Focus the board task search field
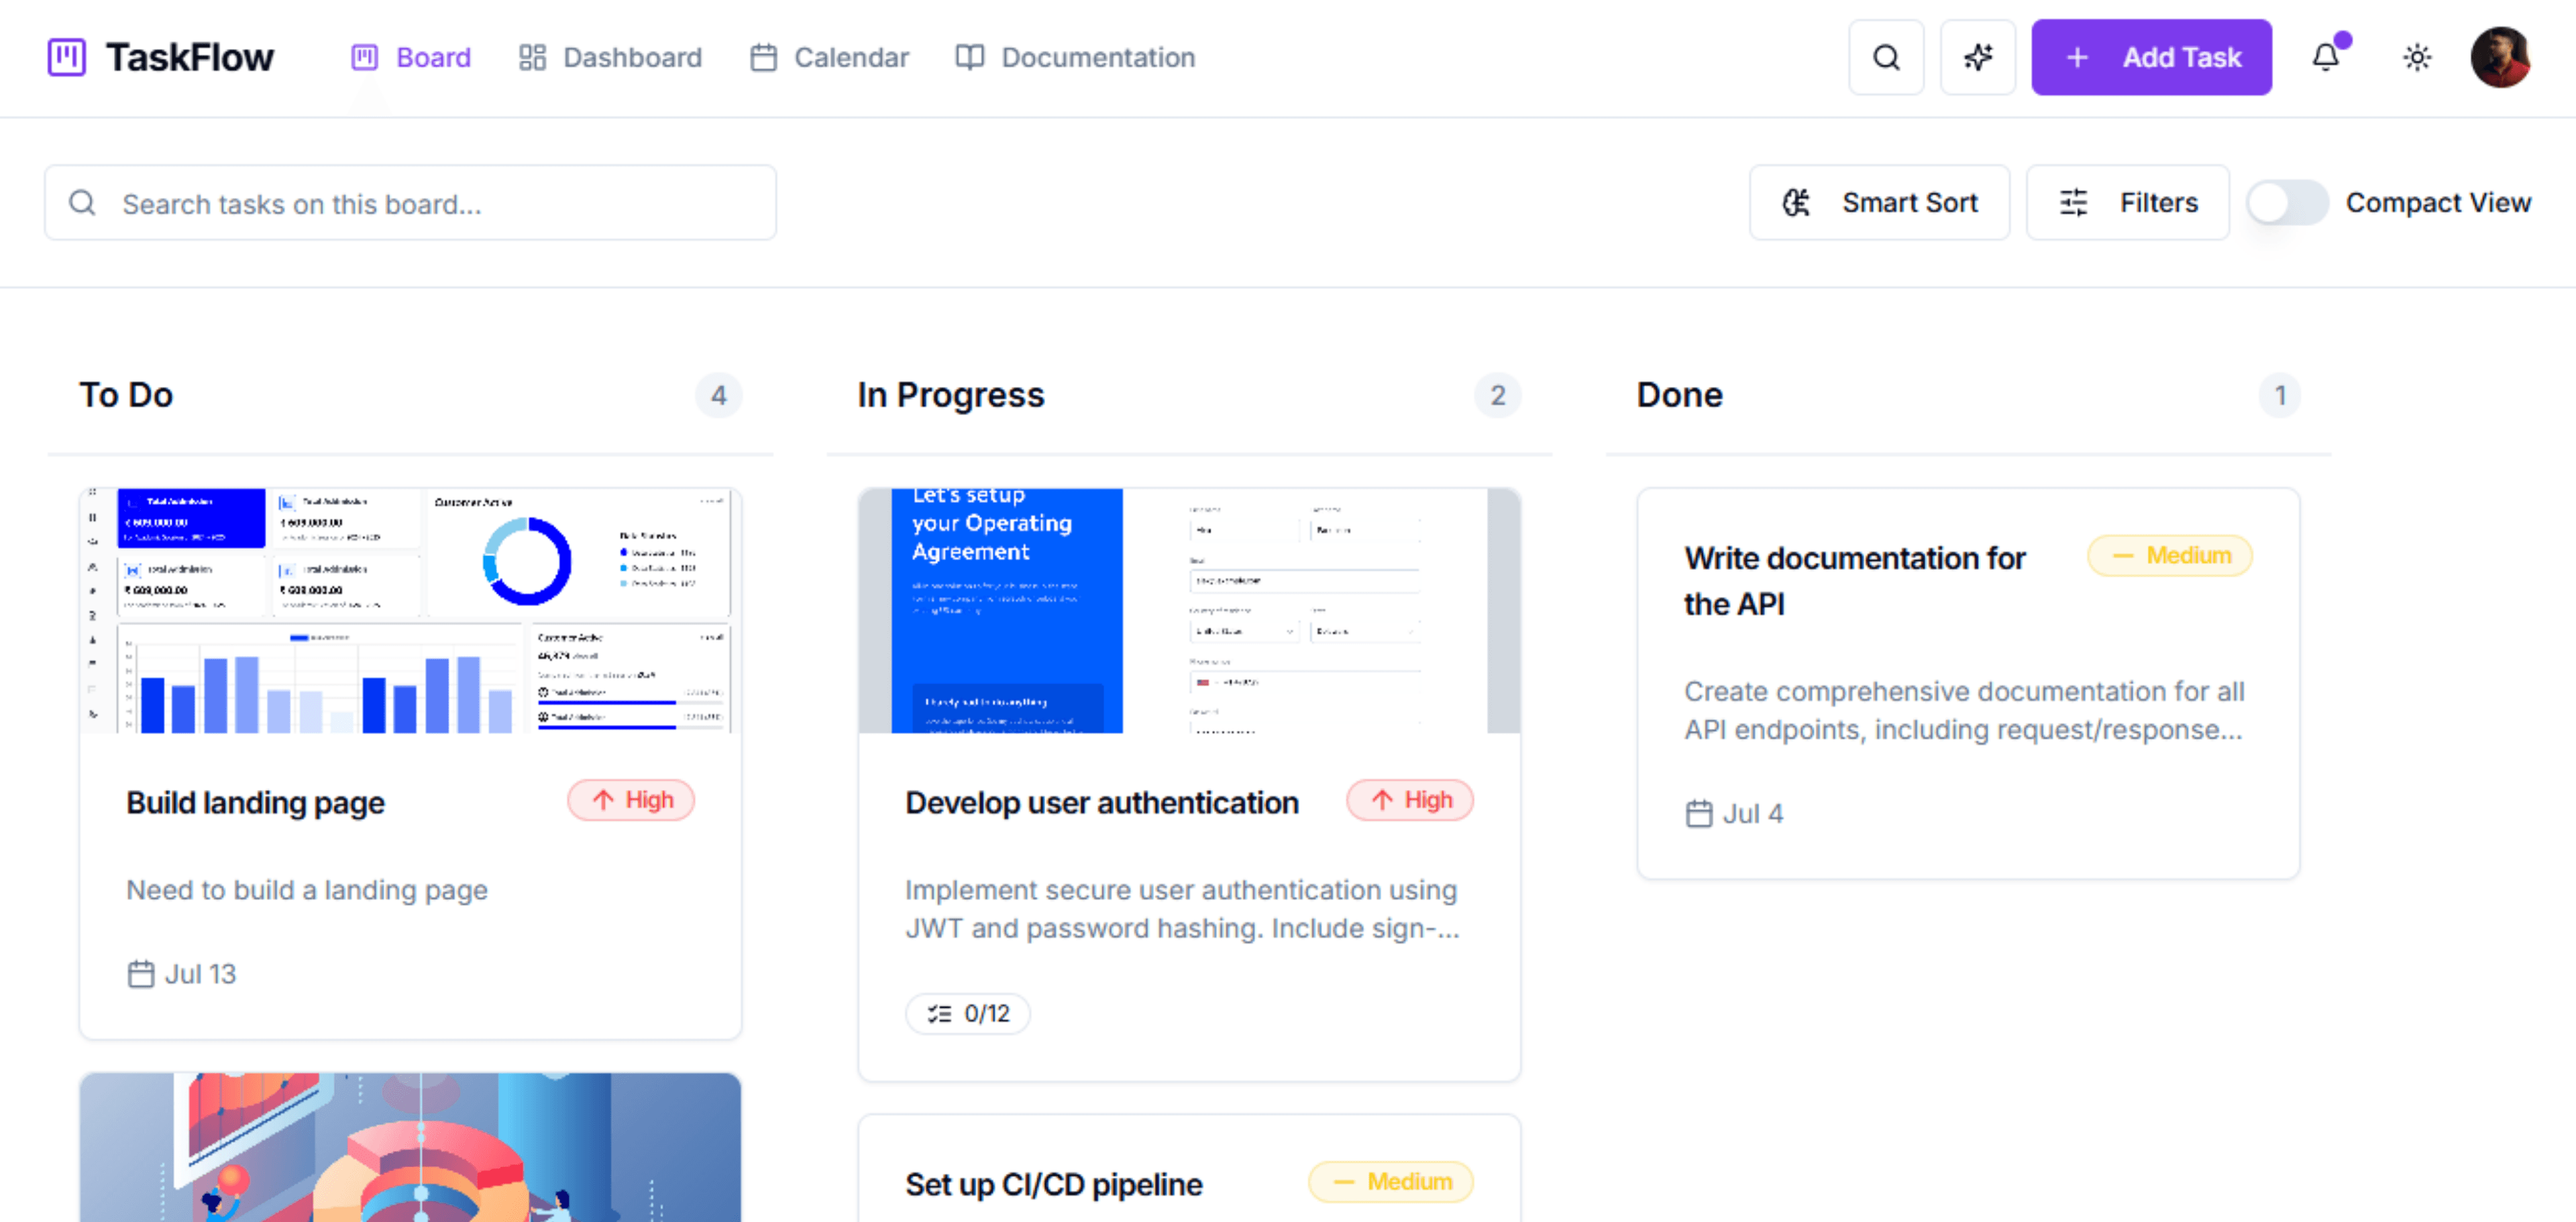This screenshot has height=1222, width=2576. [x=410, y=203]
